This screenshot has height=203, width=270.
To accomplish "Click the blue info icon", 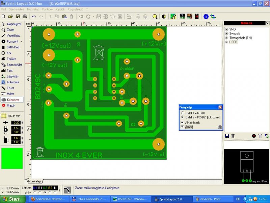I will tap(206, 17).
